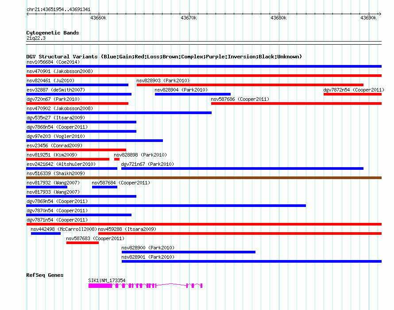Click nsv828901 (Park2010) label
Viewport: 394px width, 310px height.
pyautogui.click(x=148, y=257)
